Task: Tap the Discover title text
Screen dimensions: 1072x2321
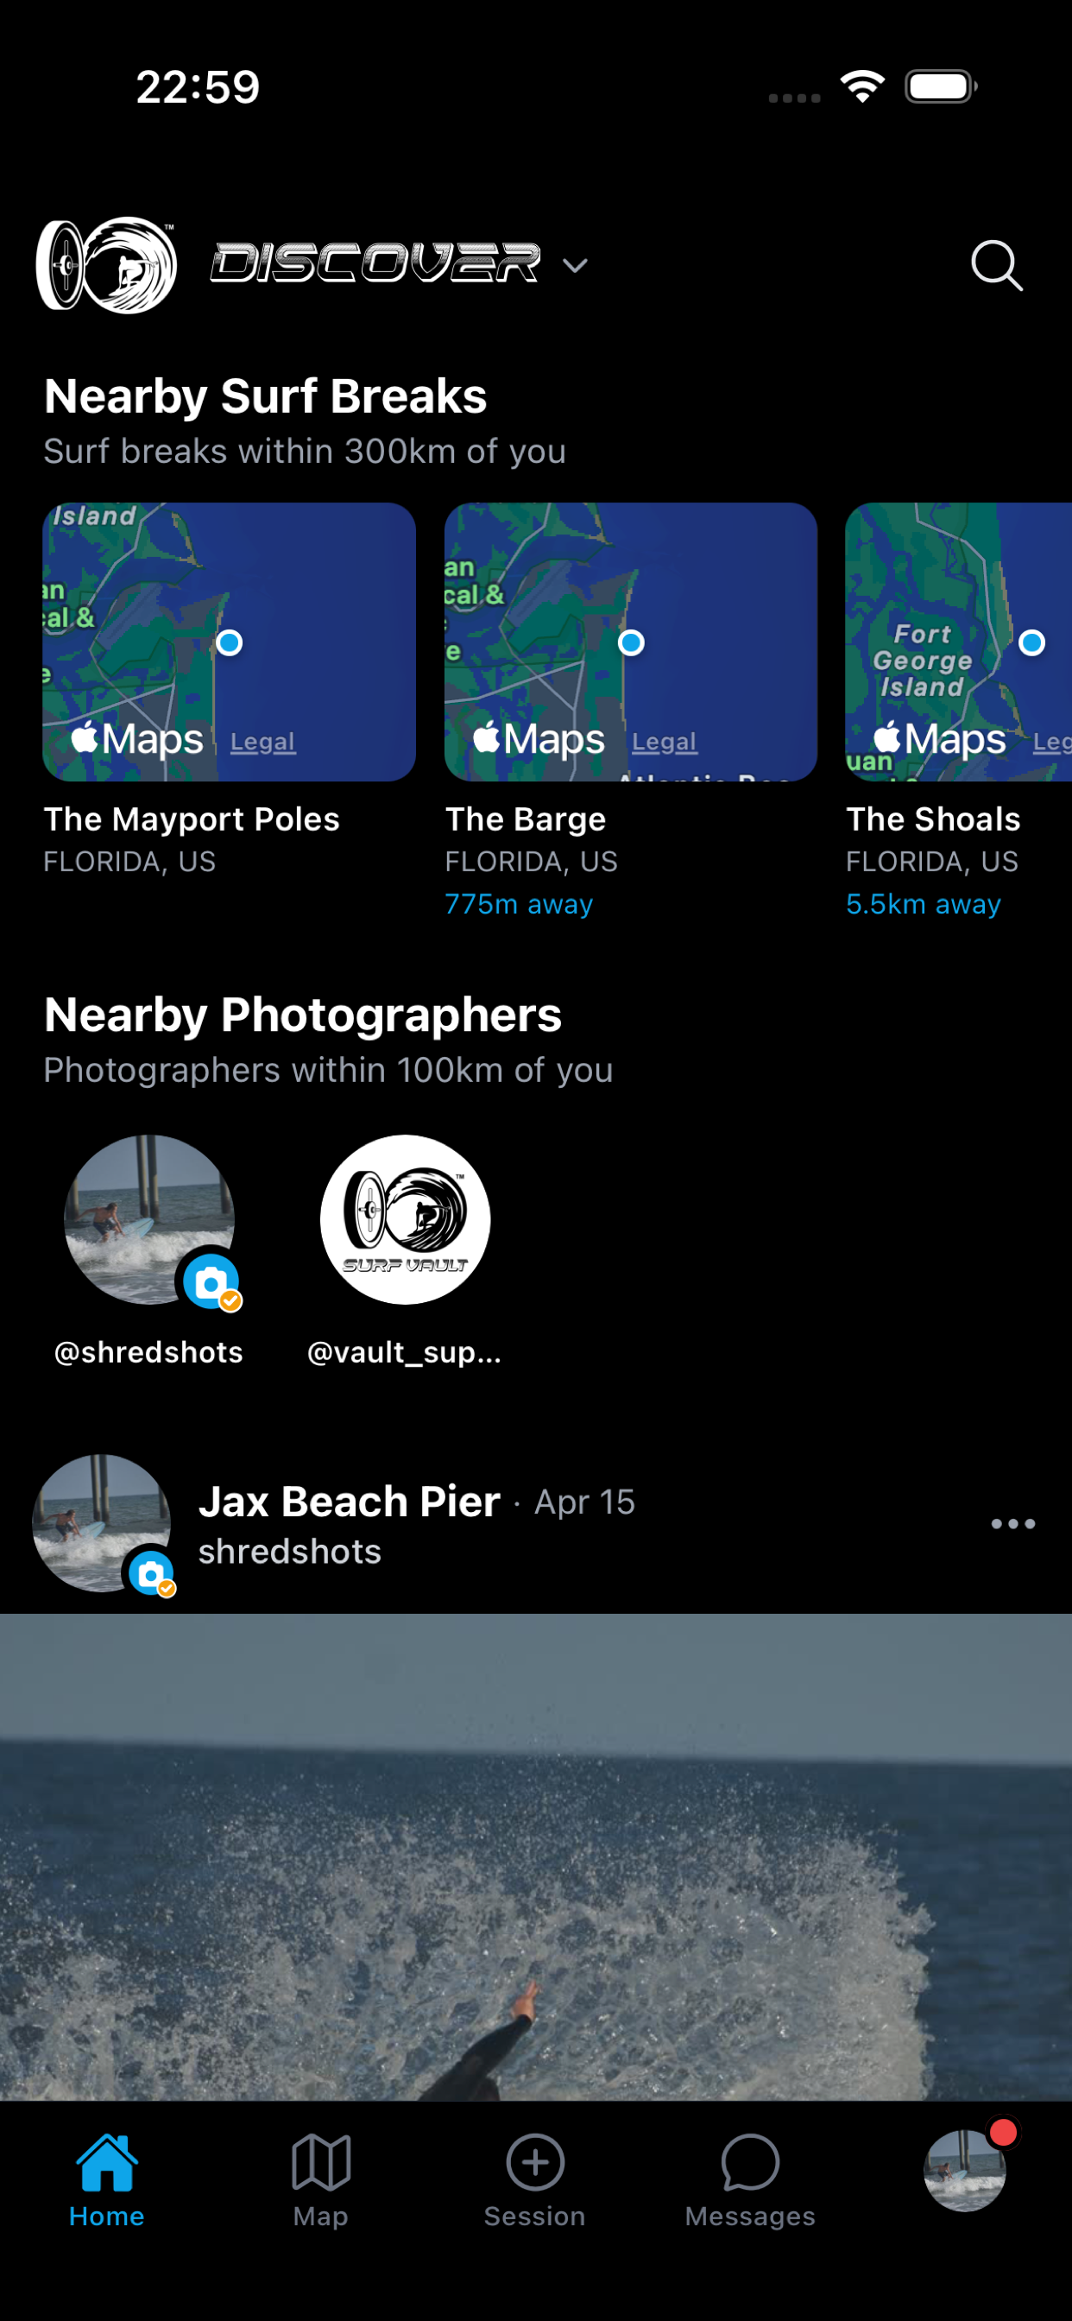Action: coord(375,263)
